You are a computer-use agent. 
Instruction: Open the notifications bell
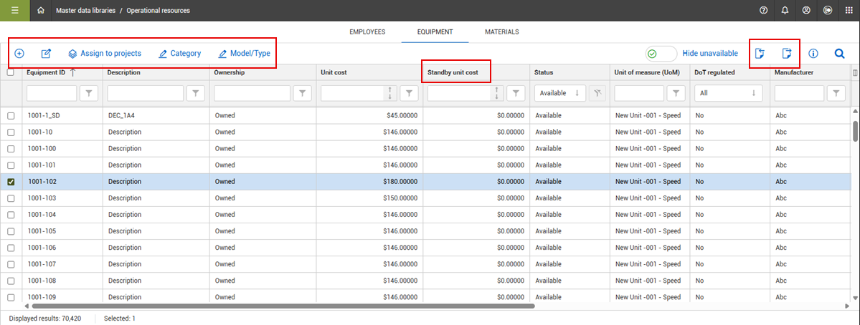785,10
